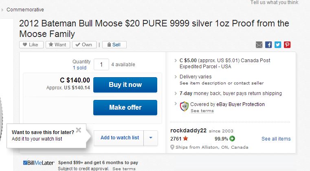Open the Commemorative breadcrumb category

coord(25,10)
